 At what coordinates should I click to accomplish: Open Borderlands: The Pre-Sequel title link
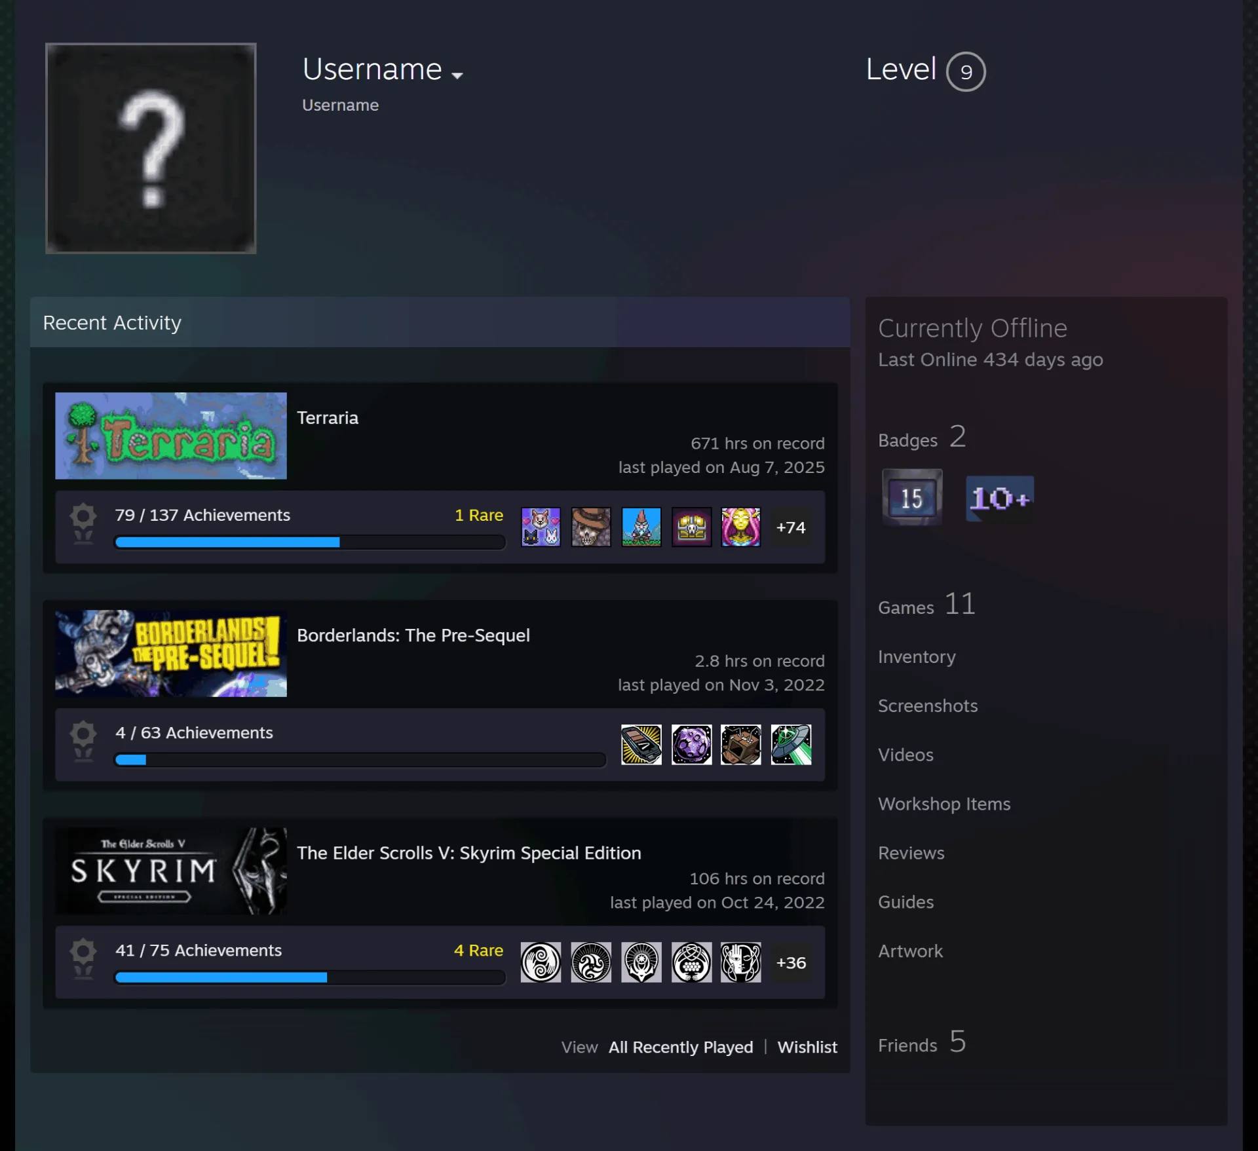click(413, 635)
